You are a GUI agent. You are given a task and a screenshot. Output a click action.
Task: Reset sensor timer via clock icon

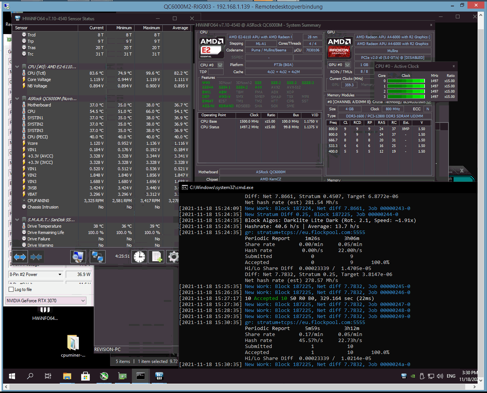tap(139, 257)
